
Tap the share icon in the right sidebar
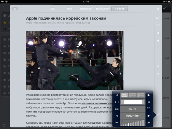(x=158, y=17)
